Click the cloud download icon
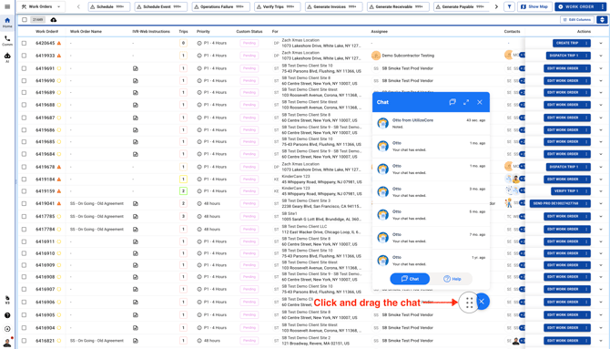This screenshot has width=610, height=349. 54,19
